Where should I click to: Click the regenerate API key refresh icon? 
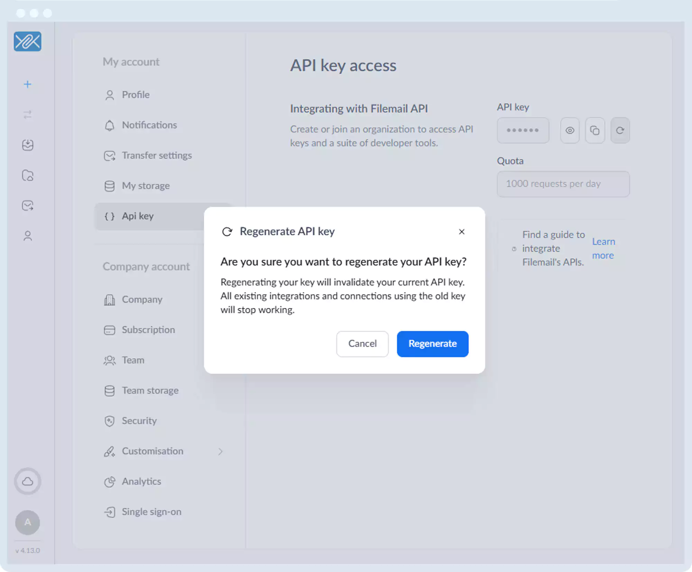620,130
